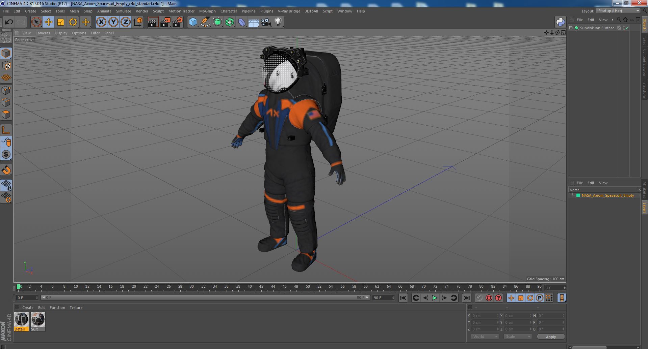This screenshot has width=648, height=349.
Task: Click frame 44 on timeline ruler
Action: pos(273,287)
